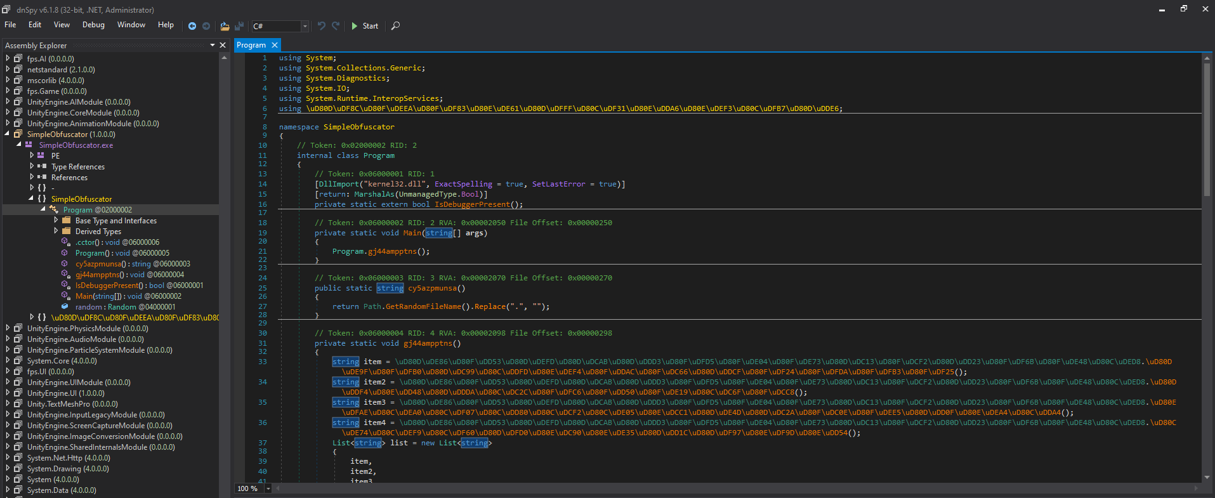
Task: Expand the Derived Types folder
Action: pos(56,232)
